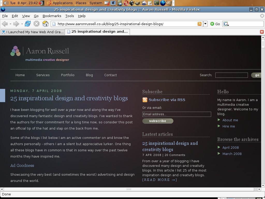The image size is (265, 199).
Task: Click the force-quit window icon with red X
Action: [x=107, y=3]
